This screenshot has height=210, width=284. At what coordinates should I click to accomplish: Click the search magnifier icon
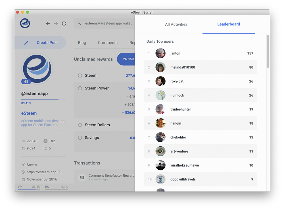[79, 23]
